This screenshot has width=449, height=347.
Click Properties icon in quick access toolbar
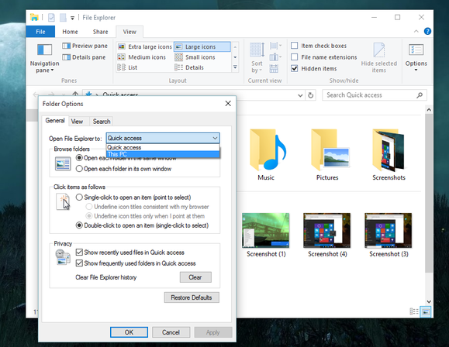[51, 18]
